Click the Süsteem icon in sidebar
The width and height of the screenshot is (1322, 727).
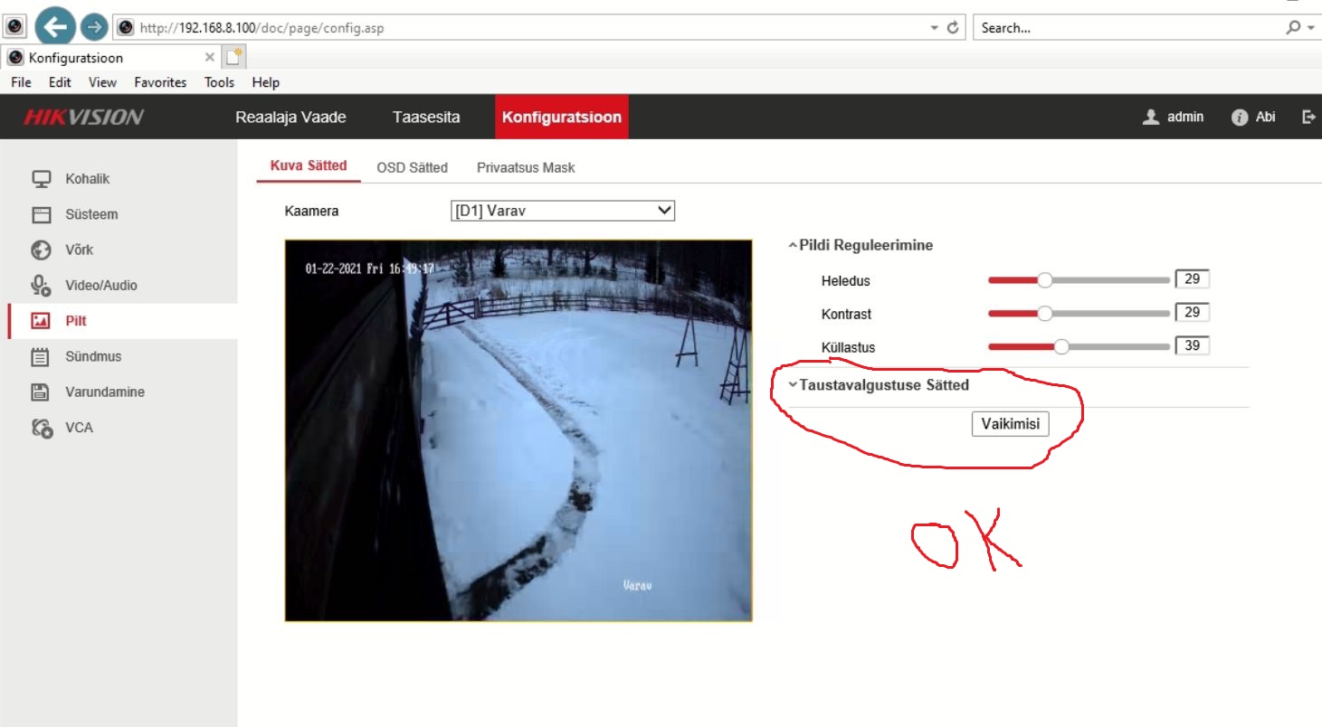click(41, 214)
